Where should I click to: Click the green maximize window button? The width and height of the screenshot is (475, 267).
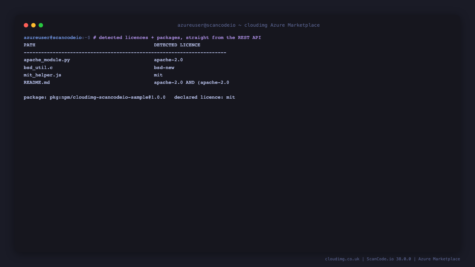point(41,25)
